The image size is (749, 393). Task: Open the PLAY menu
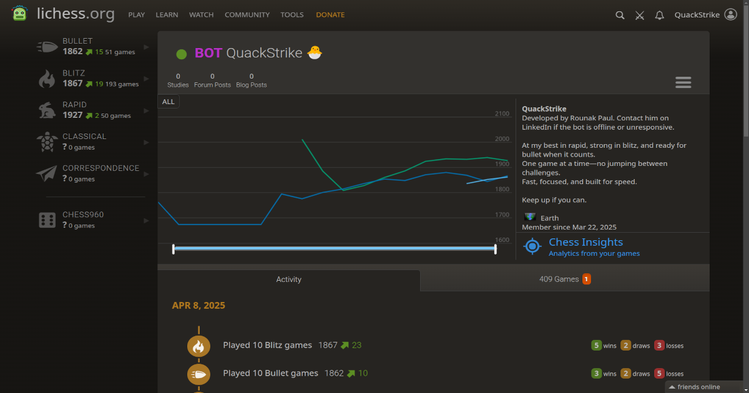(136, 15)
